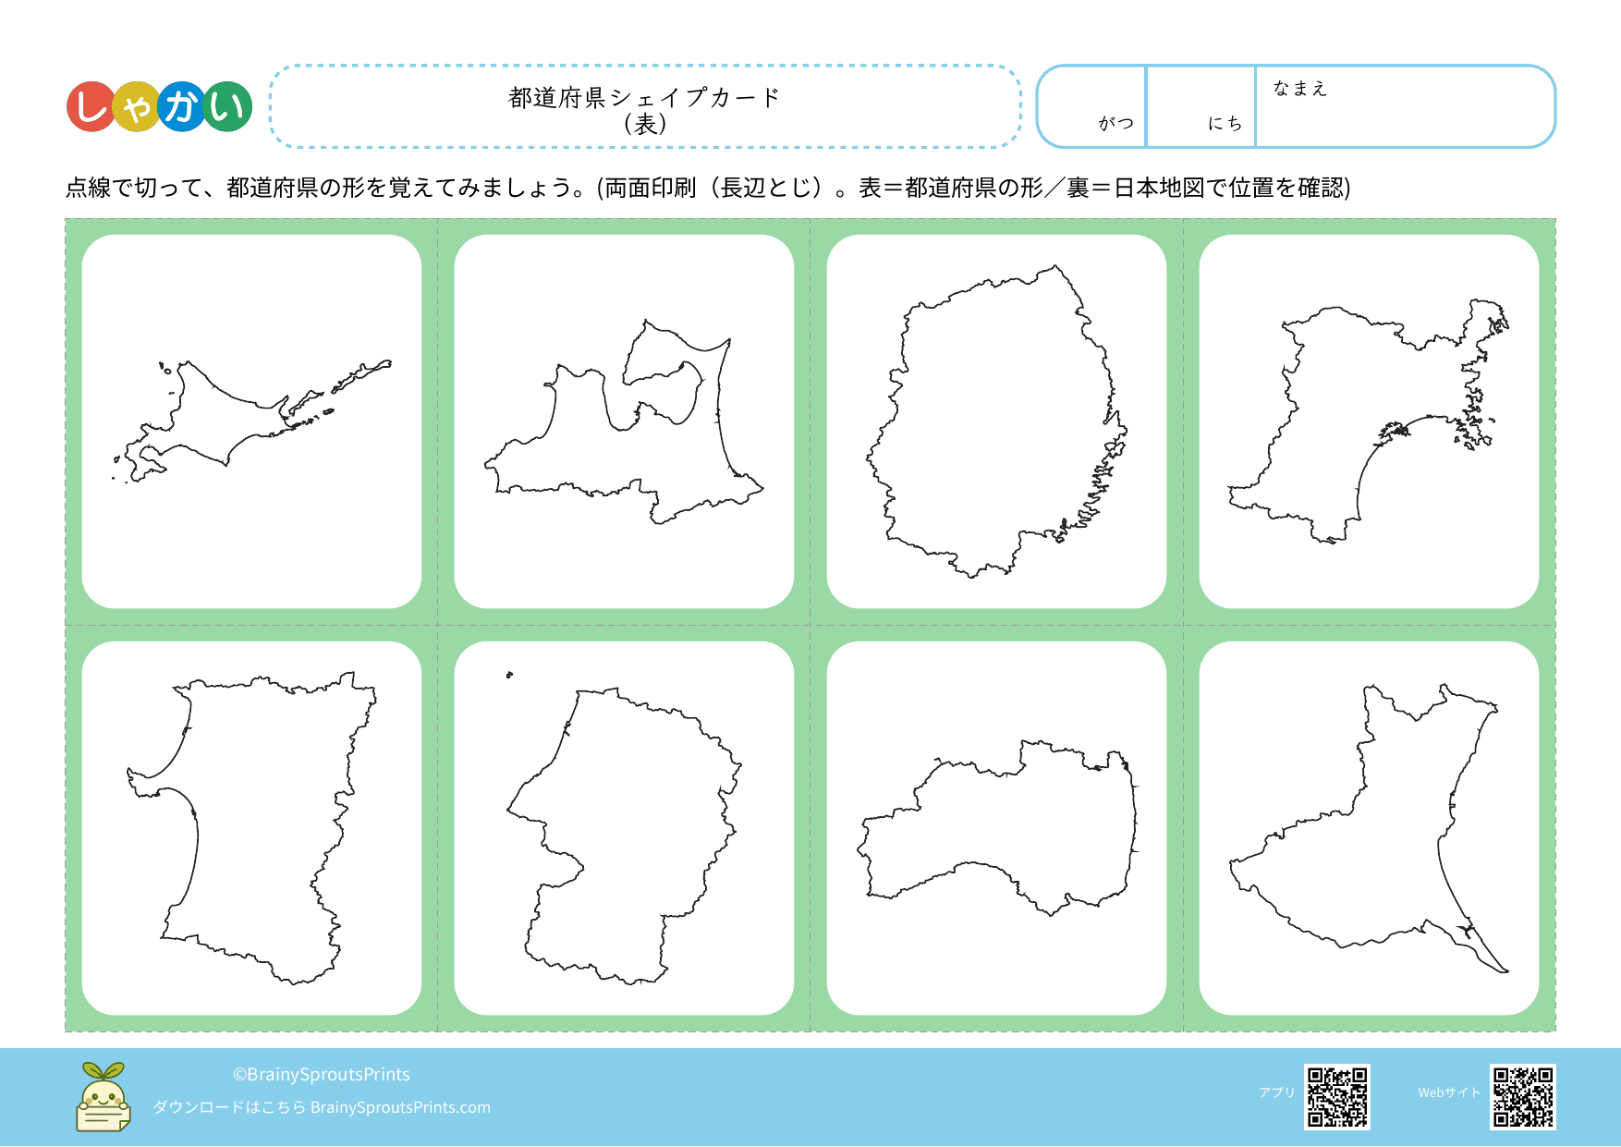Click the しゃかい subject badge icon

159,104
